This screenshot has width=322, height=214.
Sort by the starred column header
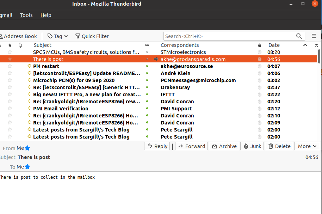pos(10,45)
